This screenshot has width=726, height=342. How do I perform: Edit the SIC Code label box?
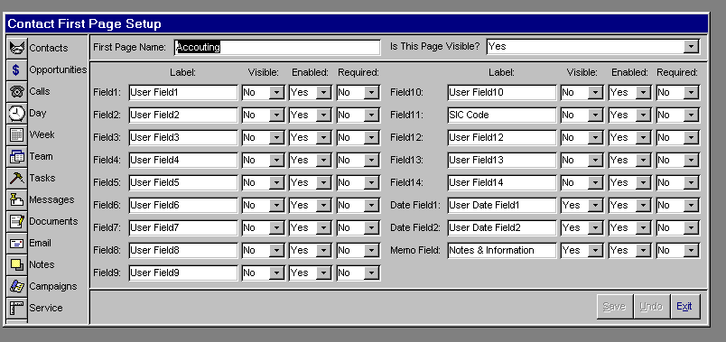(x=502, y=116)
